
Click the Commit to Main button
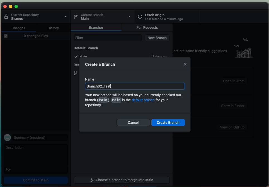pos(36,180)
